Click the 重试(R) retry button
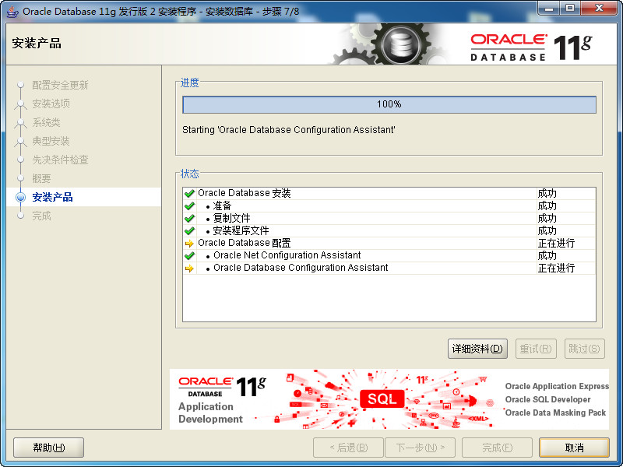Viewport: 623px width, 467px height. [x=536, y=349]
